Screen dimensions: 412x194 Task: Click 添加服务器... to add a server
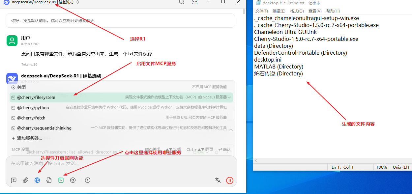coord(29,138)
